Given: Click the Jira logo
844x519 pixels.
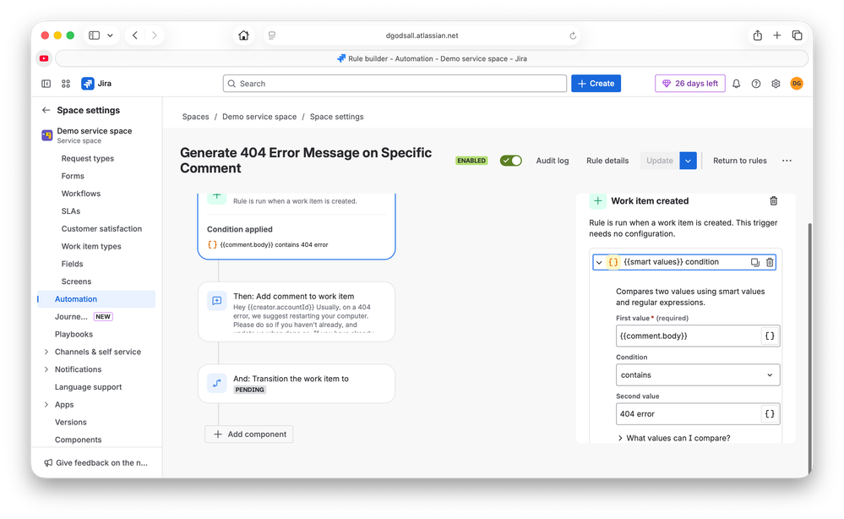Looking at the screenshot, I should (x=96, y=84).
